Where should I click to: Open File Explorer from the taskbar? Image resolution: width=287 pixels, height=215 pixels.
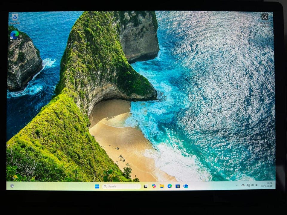point(162,186)
